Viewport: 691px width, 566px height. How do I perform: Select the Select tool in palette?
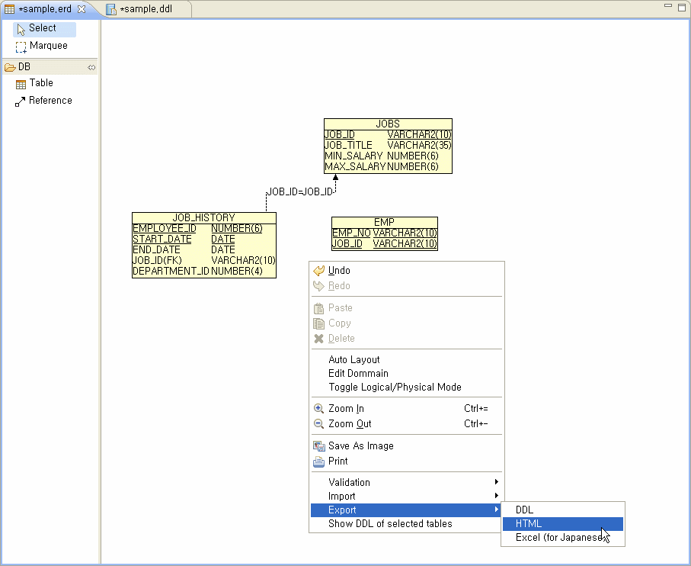pos(43,29)
